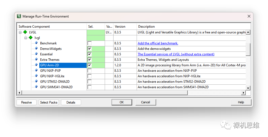Confirm with the OK button
268x137 pixels.
click(x=122, y=102)
